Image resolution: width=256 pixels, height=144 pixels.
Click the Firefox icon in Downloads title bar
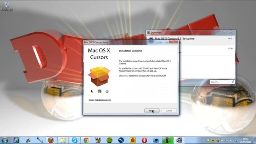[x=148, y=32]
